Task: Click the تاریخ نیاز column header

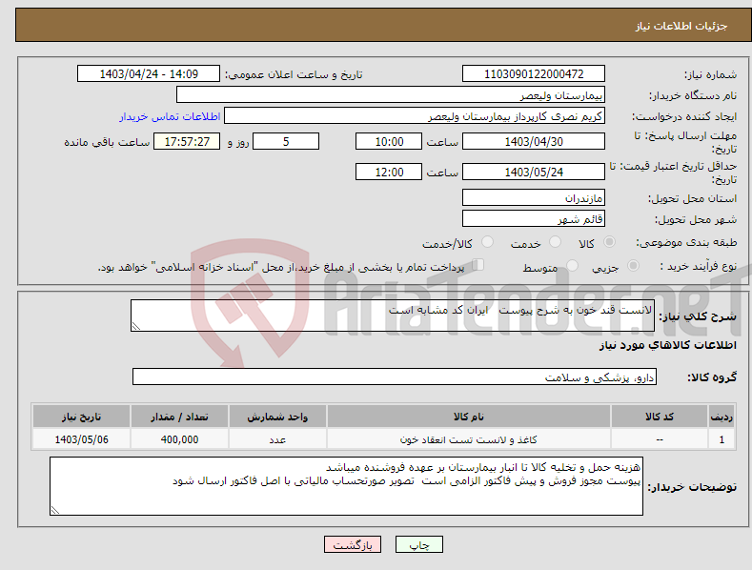Action: pyautogui.click(x=81, y=417)
